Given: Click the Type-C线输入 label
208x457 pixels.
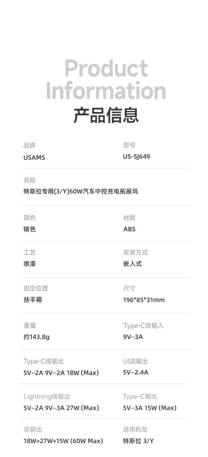Looking at the screenshot, I should [x=143, y=325].
